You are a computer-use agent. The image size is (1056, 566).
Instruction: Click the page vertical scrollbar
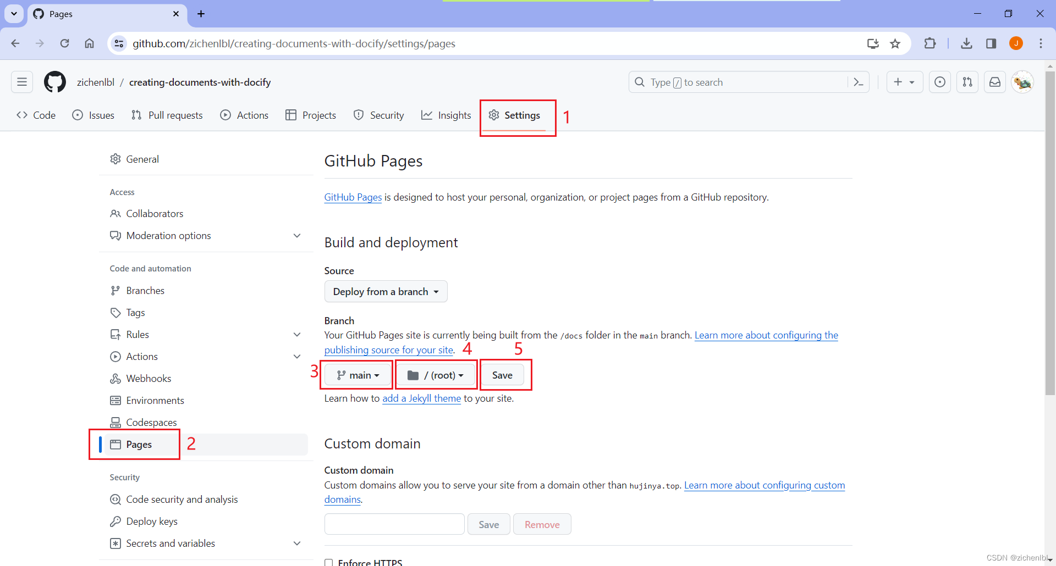click(x=1050, y=234)
